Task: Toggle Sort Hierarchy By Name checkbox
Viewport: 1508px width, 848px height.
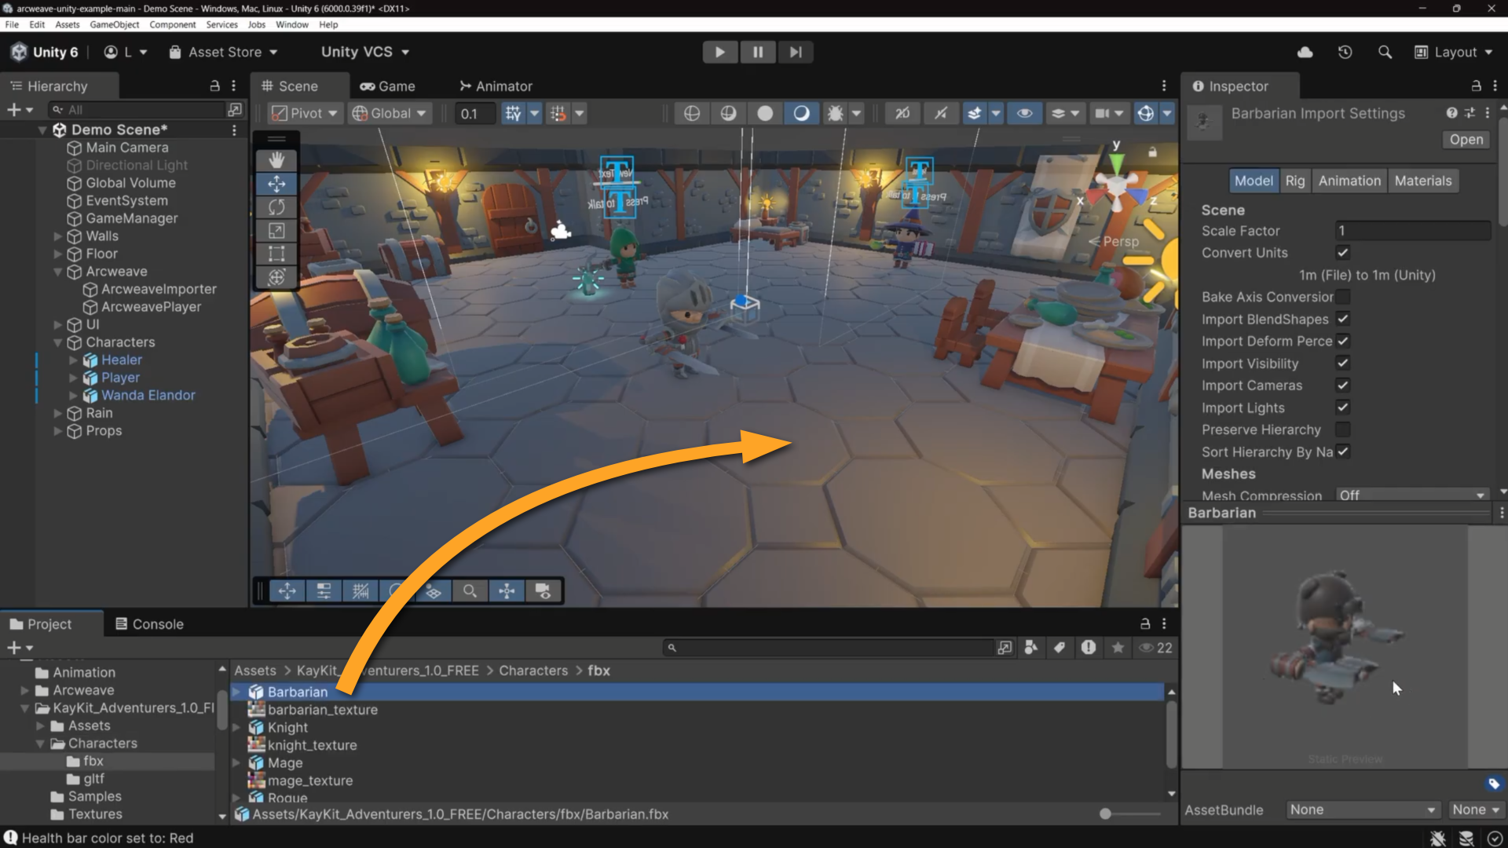Action: 1342,451
